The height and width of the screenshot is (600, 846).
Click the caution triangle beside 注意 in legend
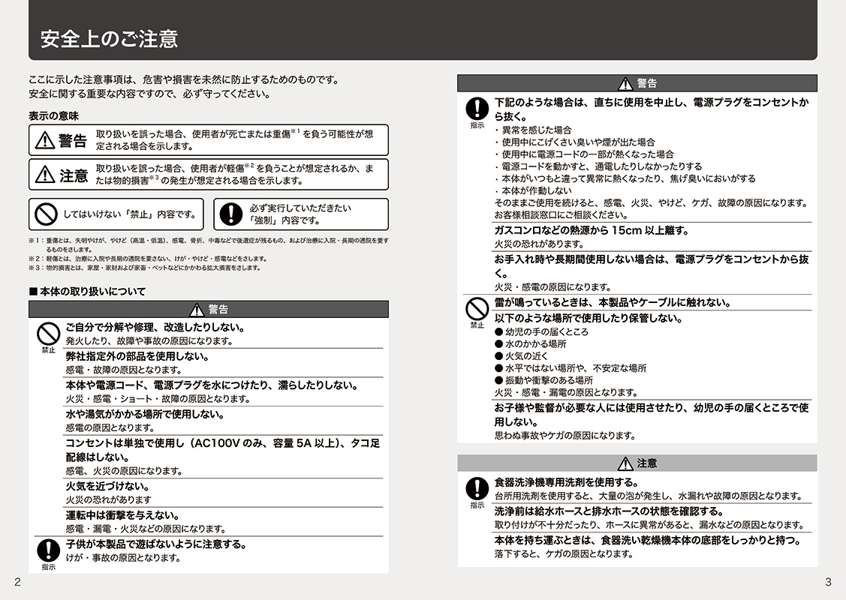[x=45, y=175]
